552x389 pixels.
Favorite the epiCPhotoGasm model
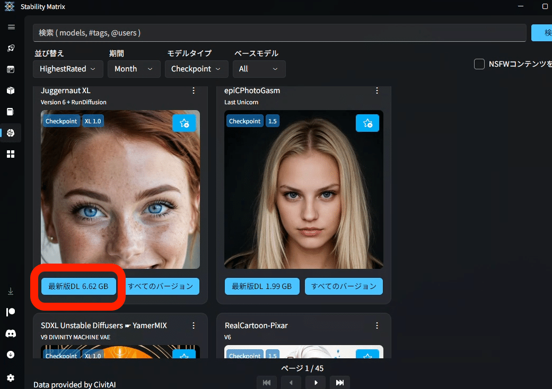[x=367, y=123]
